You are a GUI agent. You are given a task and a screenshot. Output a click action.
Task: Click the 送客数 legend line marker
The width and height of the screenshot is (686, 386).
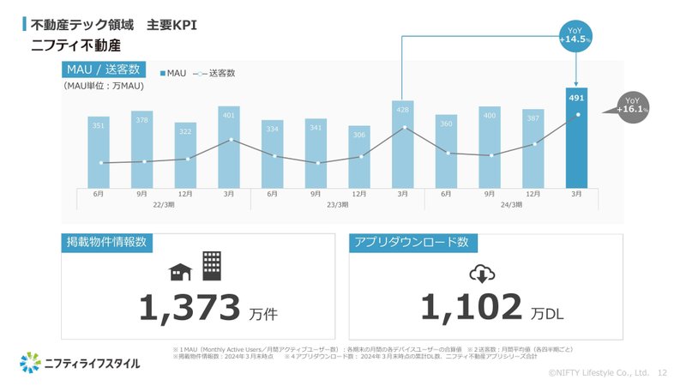[200, 74]
